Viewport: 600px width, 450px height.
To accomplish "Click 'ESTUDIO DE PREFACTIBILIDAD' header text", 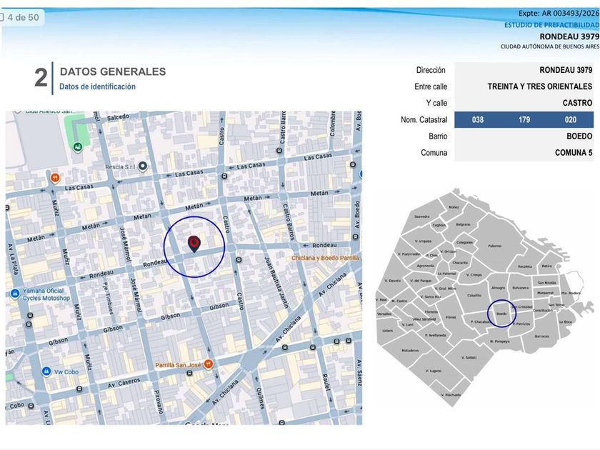I will pos(551,25).
